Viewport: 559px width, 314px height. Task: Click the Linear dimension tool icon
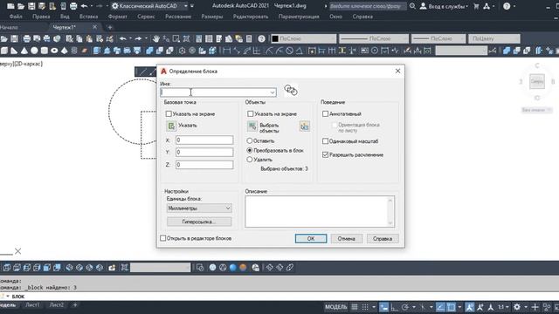(226, 51)
